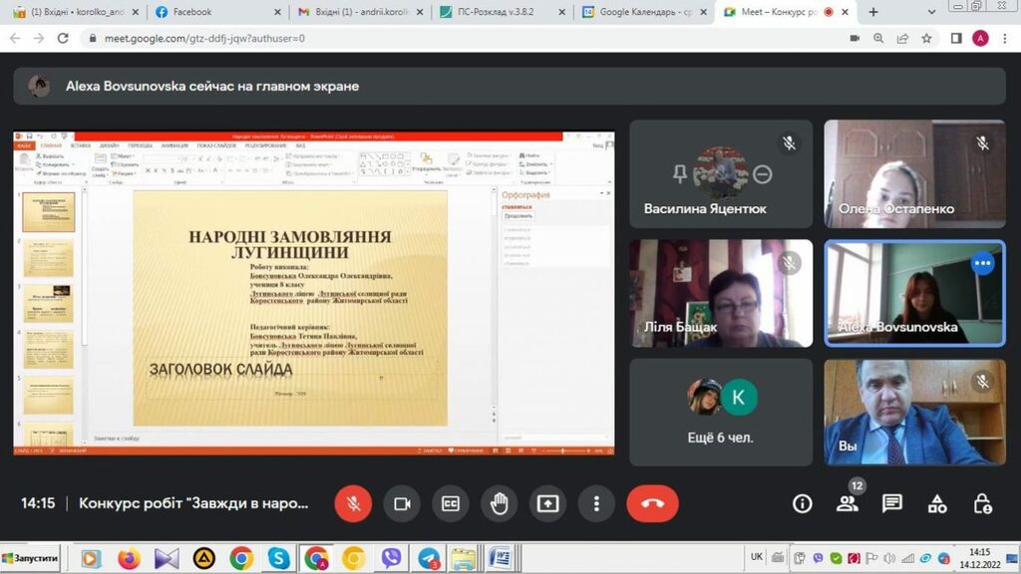1021x574 pixels.
Task: Show the participants list panel
Action: point(848,503)
